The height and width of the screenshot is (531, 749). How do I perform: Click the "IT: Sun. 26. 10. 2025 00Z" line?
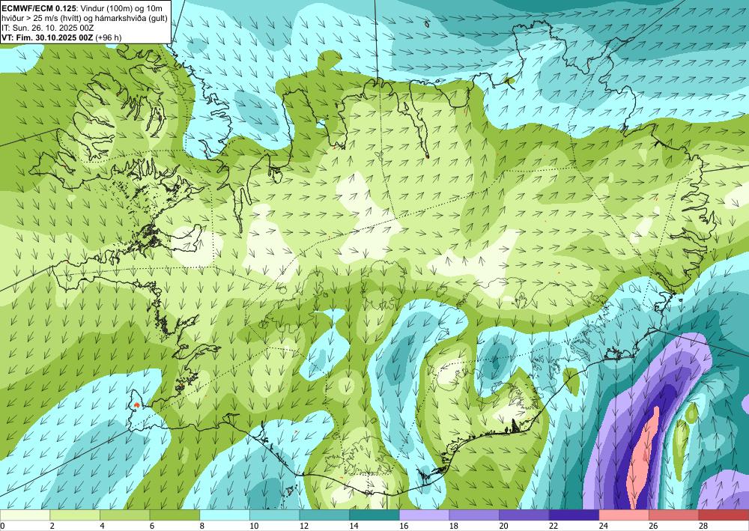click(x=47, y=28)
